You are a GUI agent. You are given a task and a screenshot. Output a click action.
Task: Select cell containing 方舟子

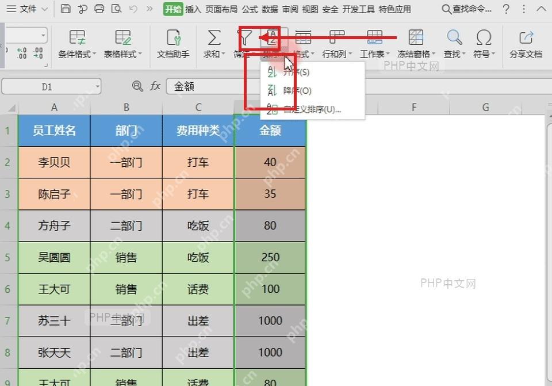54,226
